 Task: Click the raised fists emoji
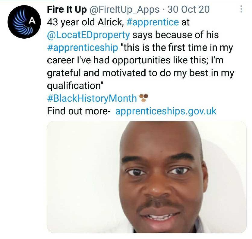(x=143, y=98)
